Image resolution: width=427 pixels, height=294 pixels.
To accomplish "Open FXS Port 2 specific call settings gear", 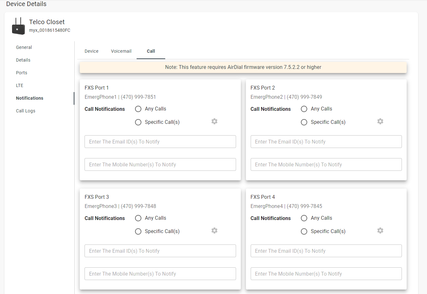I will (x=380, y=121).
